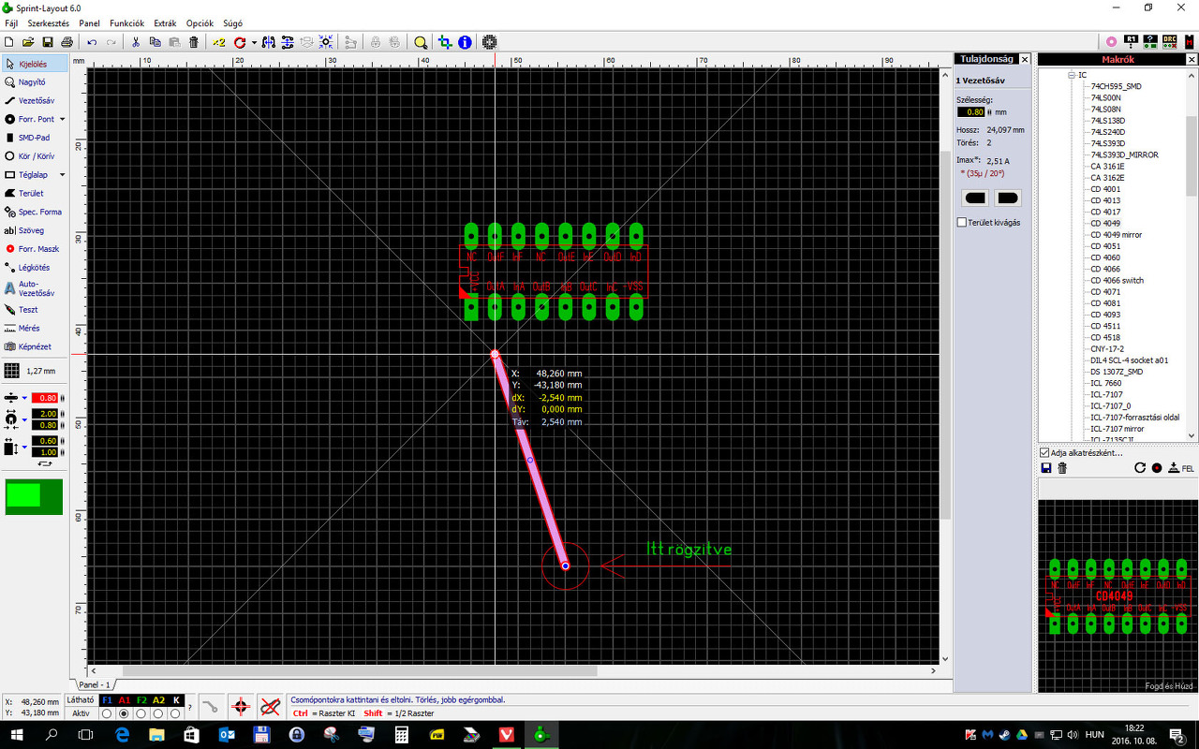Save the layout with the floppy icon
1199x749 pixels.
[x=48, y=42]
